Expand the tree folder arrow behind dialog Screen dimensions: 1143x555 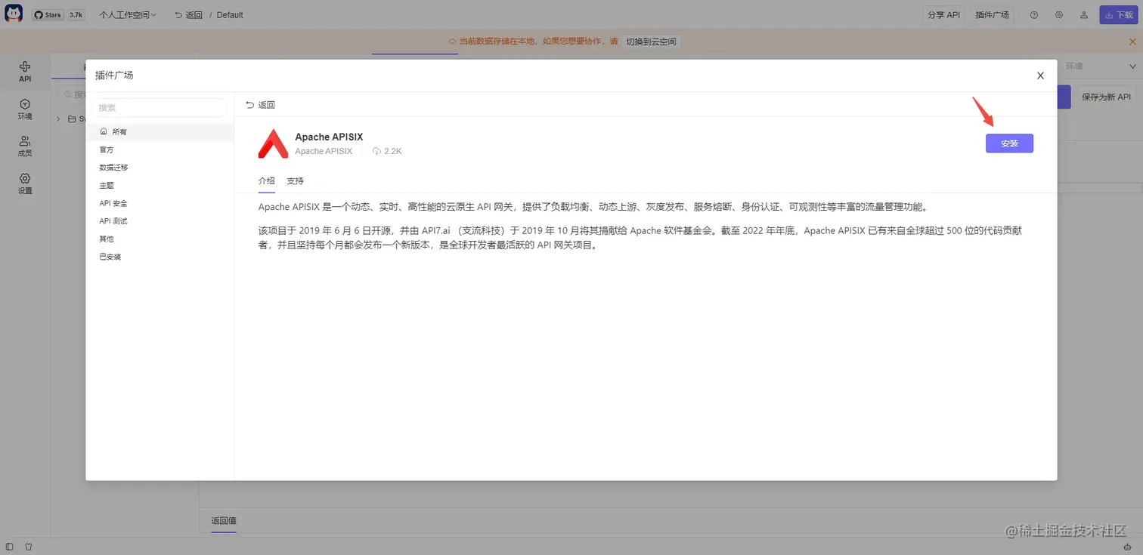(x=58, y=119)
